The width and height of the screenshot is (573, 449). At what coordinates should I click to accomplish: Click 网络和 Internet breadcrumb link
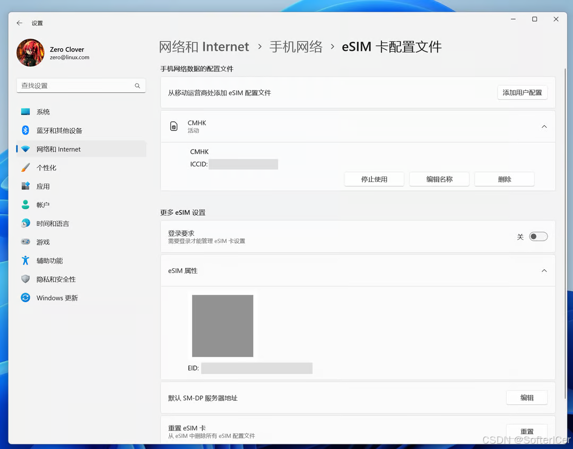click(204, 47)
